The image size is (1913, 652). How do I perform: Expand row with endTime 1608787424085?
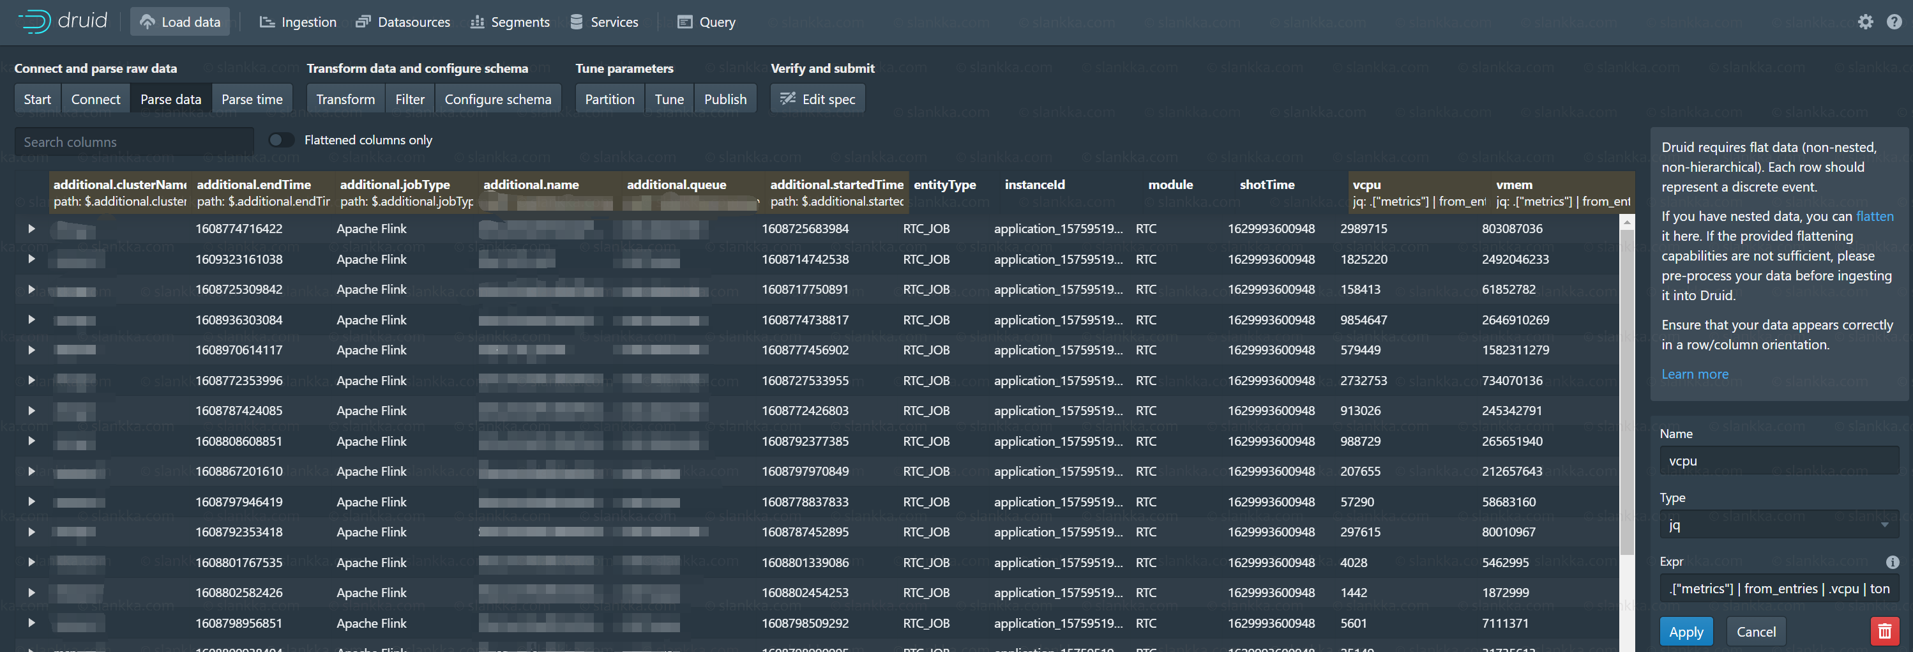click(31, 411)
